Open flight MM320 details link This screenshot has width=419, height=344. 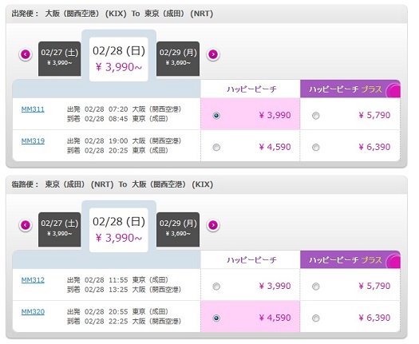tap(33, 312)
